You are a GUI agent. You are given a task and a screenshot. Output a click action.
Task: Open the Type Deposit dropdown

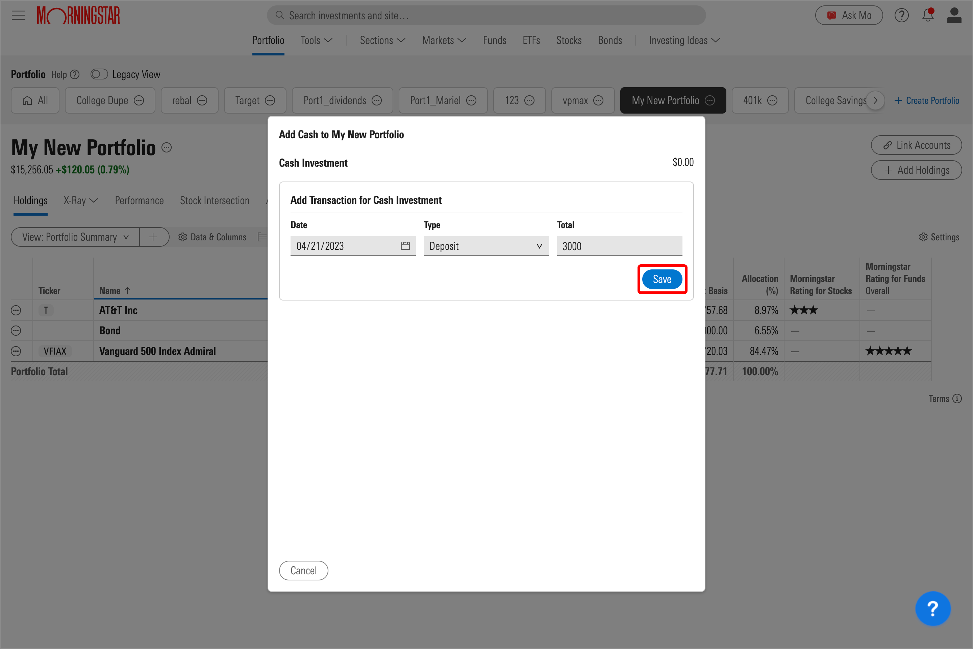coord(486,246)
